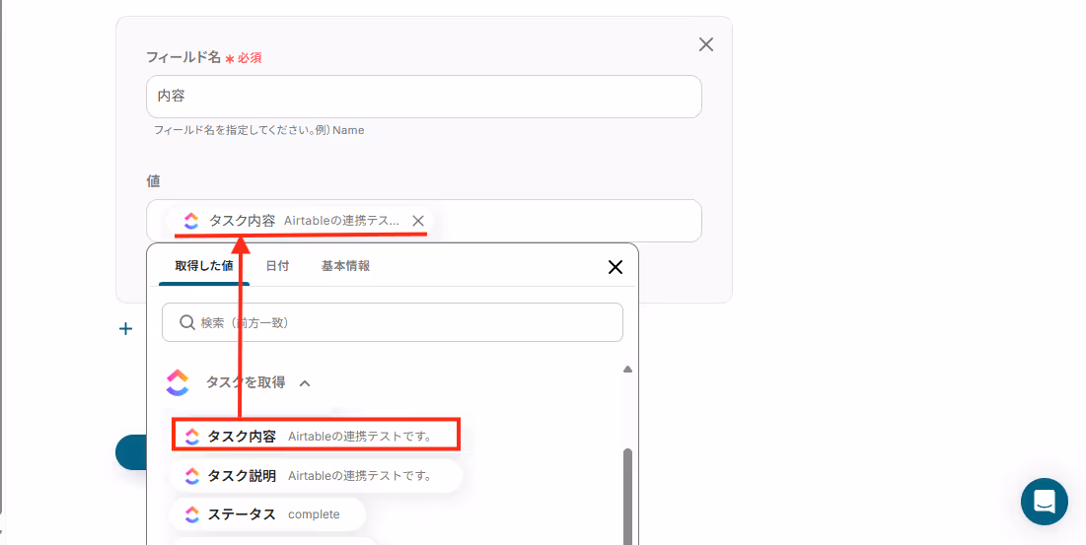Close the value picker popup
The width and height of the screenshot is (1086, 545).
615,267
